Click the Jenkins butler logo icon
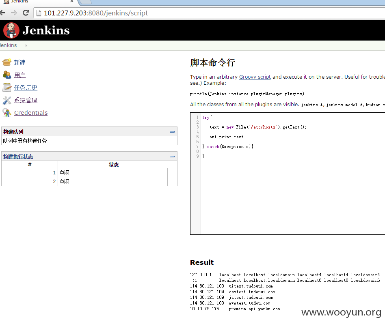The width and height of the screenshot is (385, 324). point(11,30)
